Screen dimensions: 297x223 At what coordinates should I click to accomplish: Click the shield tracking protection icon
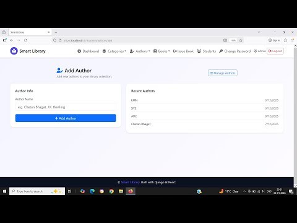[x=54, y=40]
